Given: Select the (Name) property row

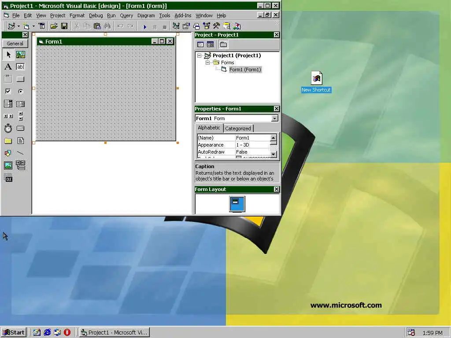Looking at the screenshot, I should [x=234, y=138].
